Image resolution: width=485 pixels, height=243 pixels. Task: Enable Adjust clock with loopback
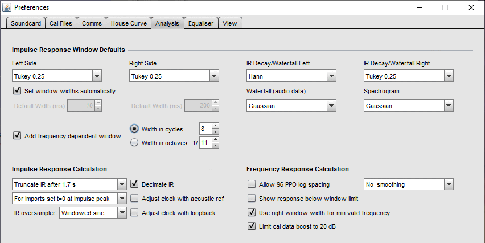[134, 213]
